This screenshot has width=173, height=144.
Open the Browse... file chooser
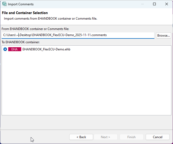(163, 35)
